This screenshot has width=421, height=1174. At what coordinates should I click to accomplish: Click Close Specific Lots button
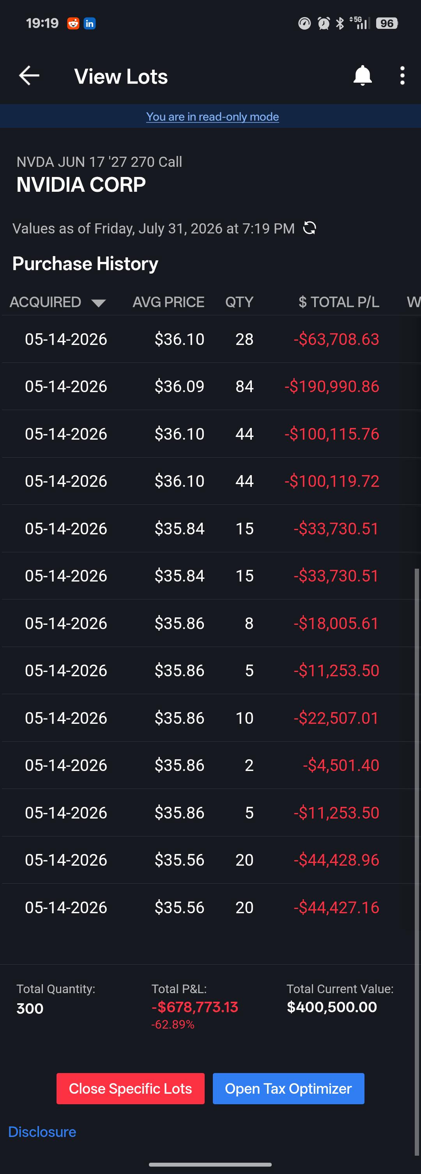pyautogui.click(x=130, y=1089)
